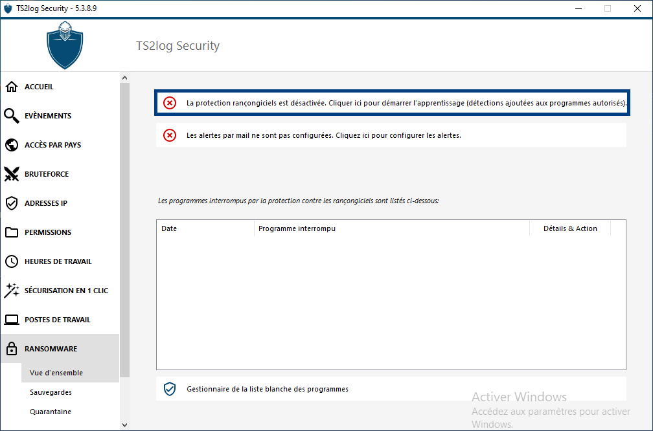Open Gestionnaire de la liste blanche des programmes

pyautogui.click(x=391, y=389)
